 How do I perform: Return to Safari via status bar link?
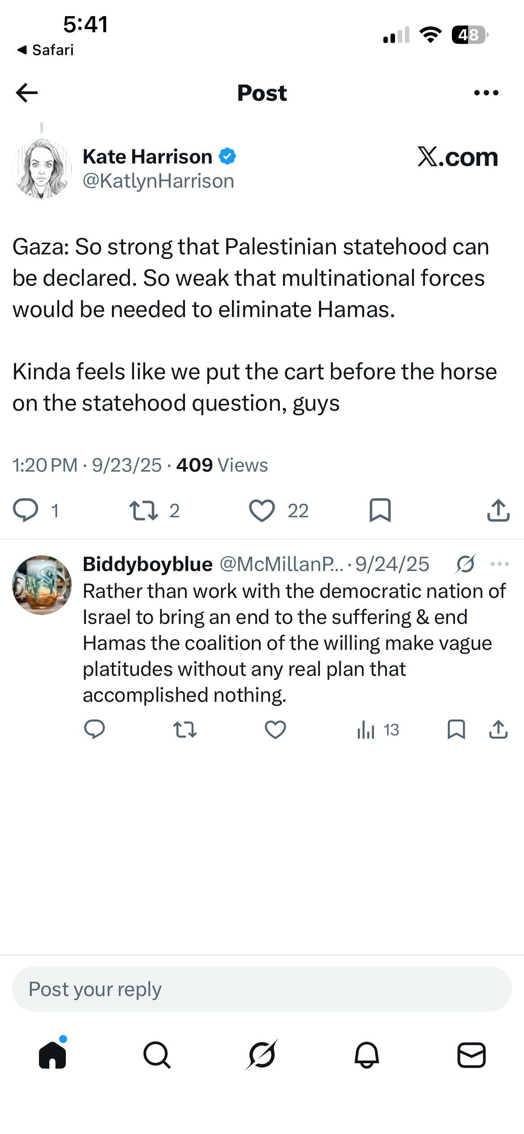coord(45,50)
